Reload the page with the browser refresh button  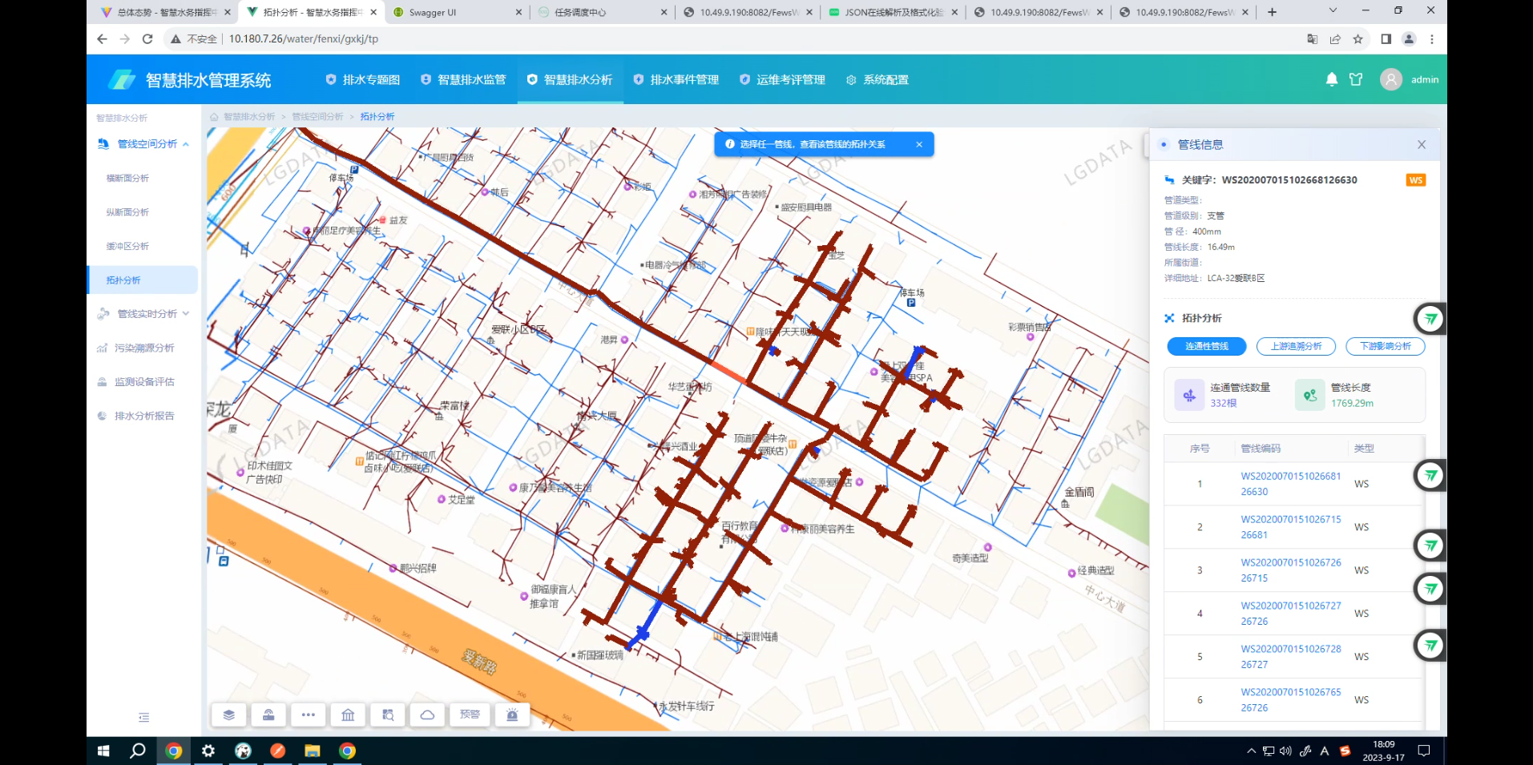[147, 38]
